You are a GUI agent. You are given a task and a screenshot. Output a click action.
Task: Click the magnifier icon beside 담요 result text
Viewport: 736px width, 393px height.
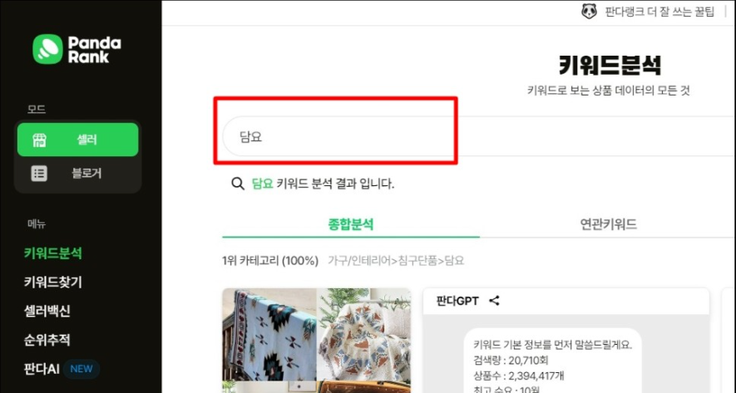pyautogui.click(x=238, y=184)
